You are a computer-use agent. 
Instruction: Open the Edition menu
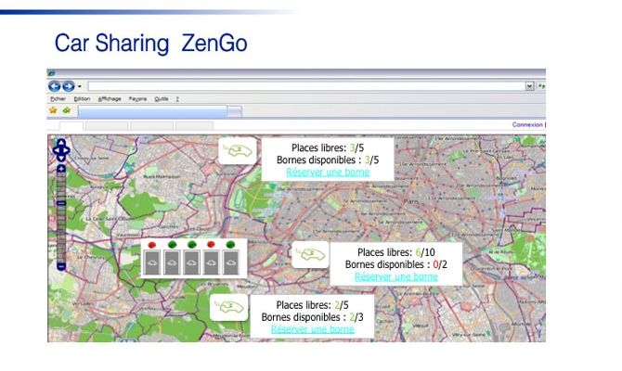pyautogui.click(x=82, y=98)
